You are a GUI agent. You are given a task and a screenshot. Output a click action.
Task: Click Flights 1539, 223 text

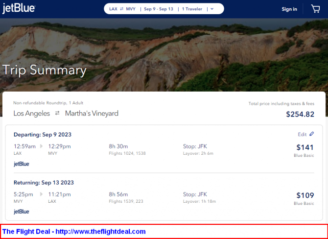coord(126,201)
